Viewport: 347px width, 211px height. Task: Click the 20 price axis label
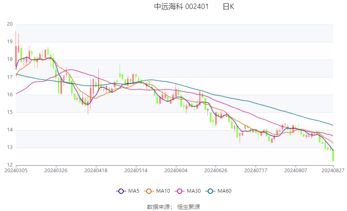click(10, 24)
